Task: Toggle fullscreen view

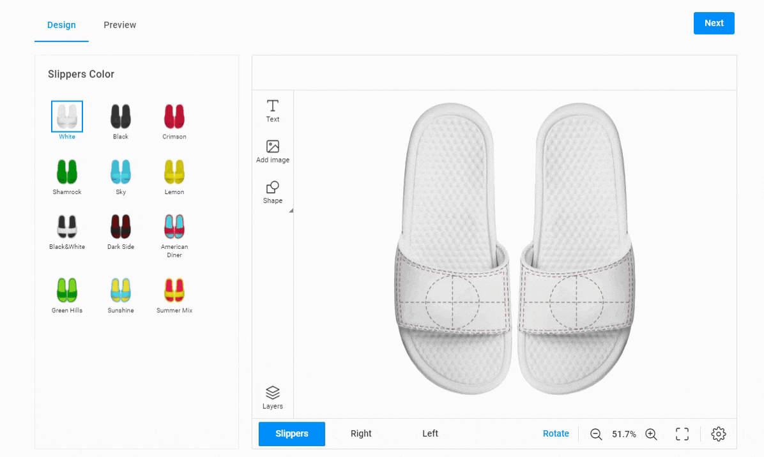Action: [x=682, y=434]
